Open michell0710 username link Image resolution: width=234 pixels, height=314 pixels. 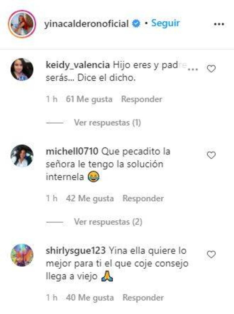72,151
